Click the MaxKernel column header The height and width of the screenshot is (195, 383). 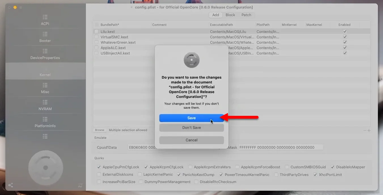pos(314,25)
